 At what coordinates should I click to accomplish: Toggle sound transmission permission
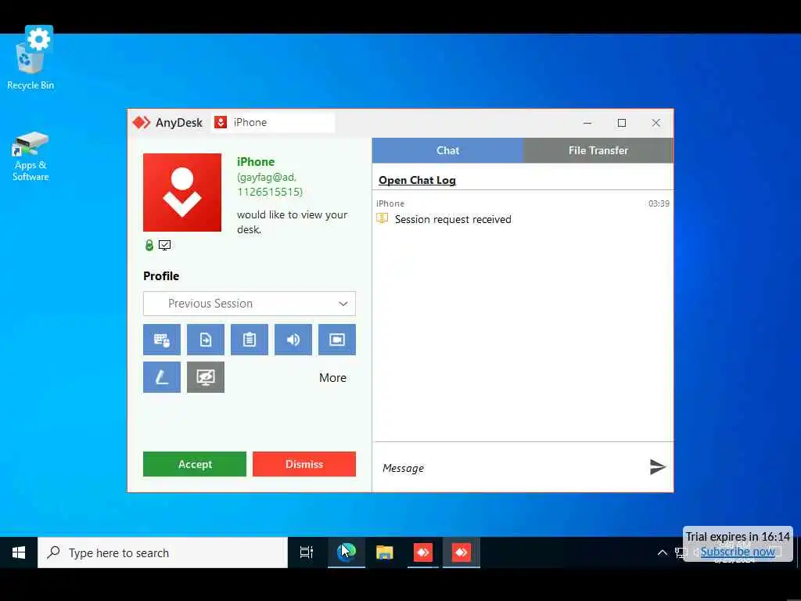click(293, 340)
